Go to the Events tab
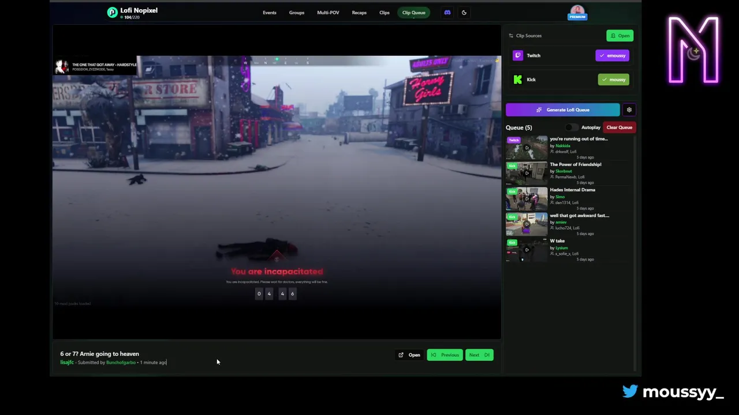Screen dimensions: 739x415 270,12
